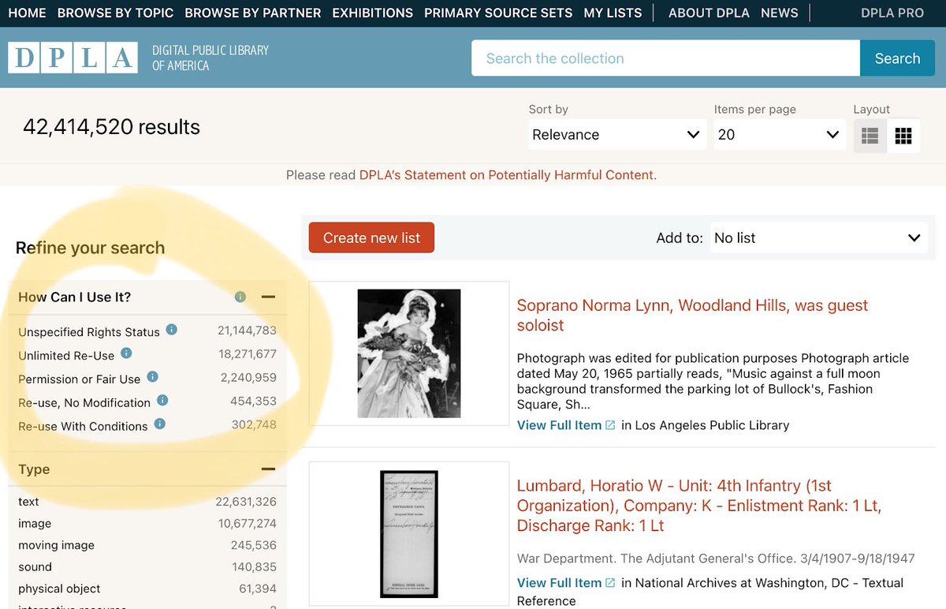Open info tooltip for Unspecified Rights Status
The image size is (946, 609).
(x=171, y=331)
